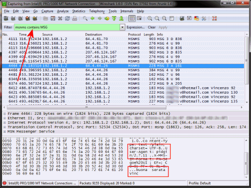Click the Zoom out magnifier icon
Viewport: 251px width, 188px height.
(157, 19)
